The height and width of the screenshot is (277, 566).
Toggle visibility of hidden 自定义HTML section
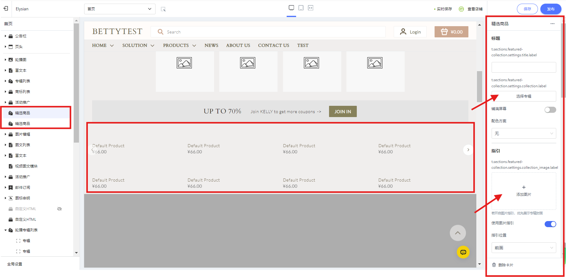pyautogui.click(x=59, y=209)
